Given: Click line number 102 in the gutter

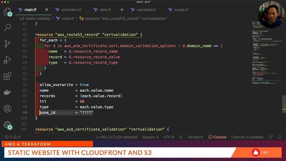Looking at the screenshot, I should (24, 129).
